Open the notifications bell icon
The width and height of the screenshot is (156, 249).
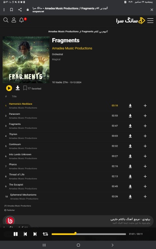click(21, 20)
